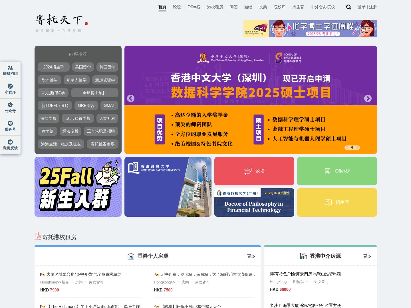This screenshot has height=308, width=411.
Task: Open the 香港中文大学（深圳）carousel banner
Action: click(x=251, y=100)
